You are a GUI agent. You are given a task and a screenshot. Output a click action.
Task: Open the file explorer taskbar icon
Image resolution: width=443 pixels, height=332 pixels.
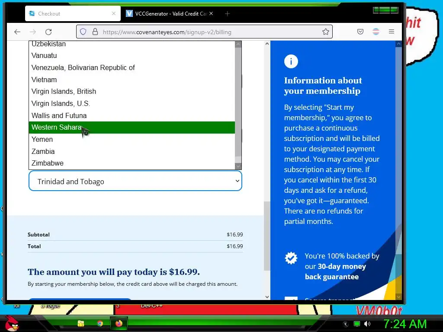81,323
